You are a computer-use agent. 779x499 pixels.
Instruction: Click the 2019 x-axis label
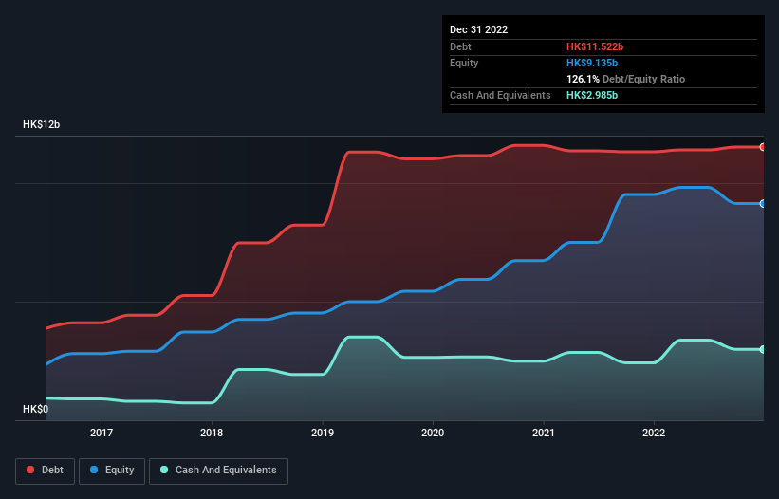click(323, 433)
